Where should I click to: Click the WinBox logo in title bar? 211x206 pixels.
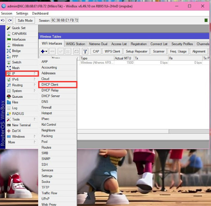click(4, 6)
